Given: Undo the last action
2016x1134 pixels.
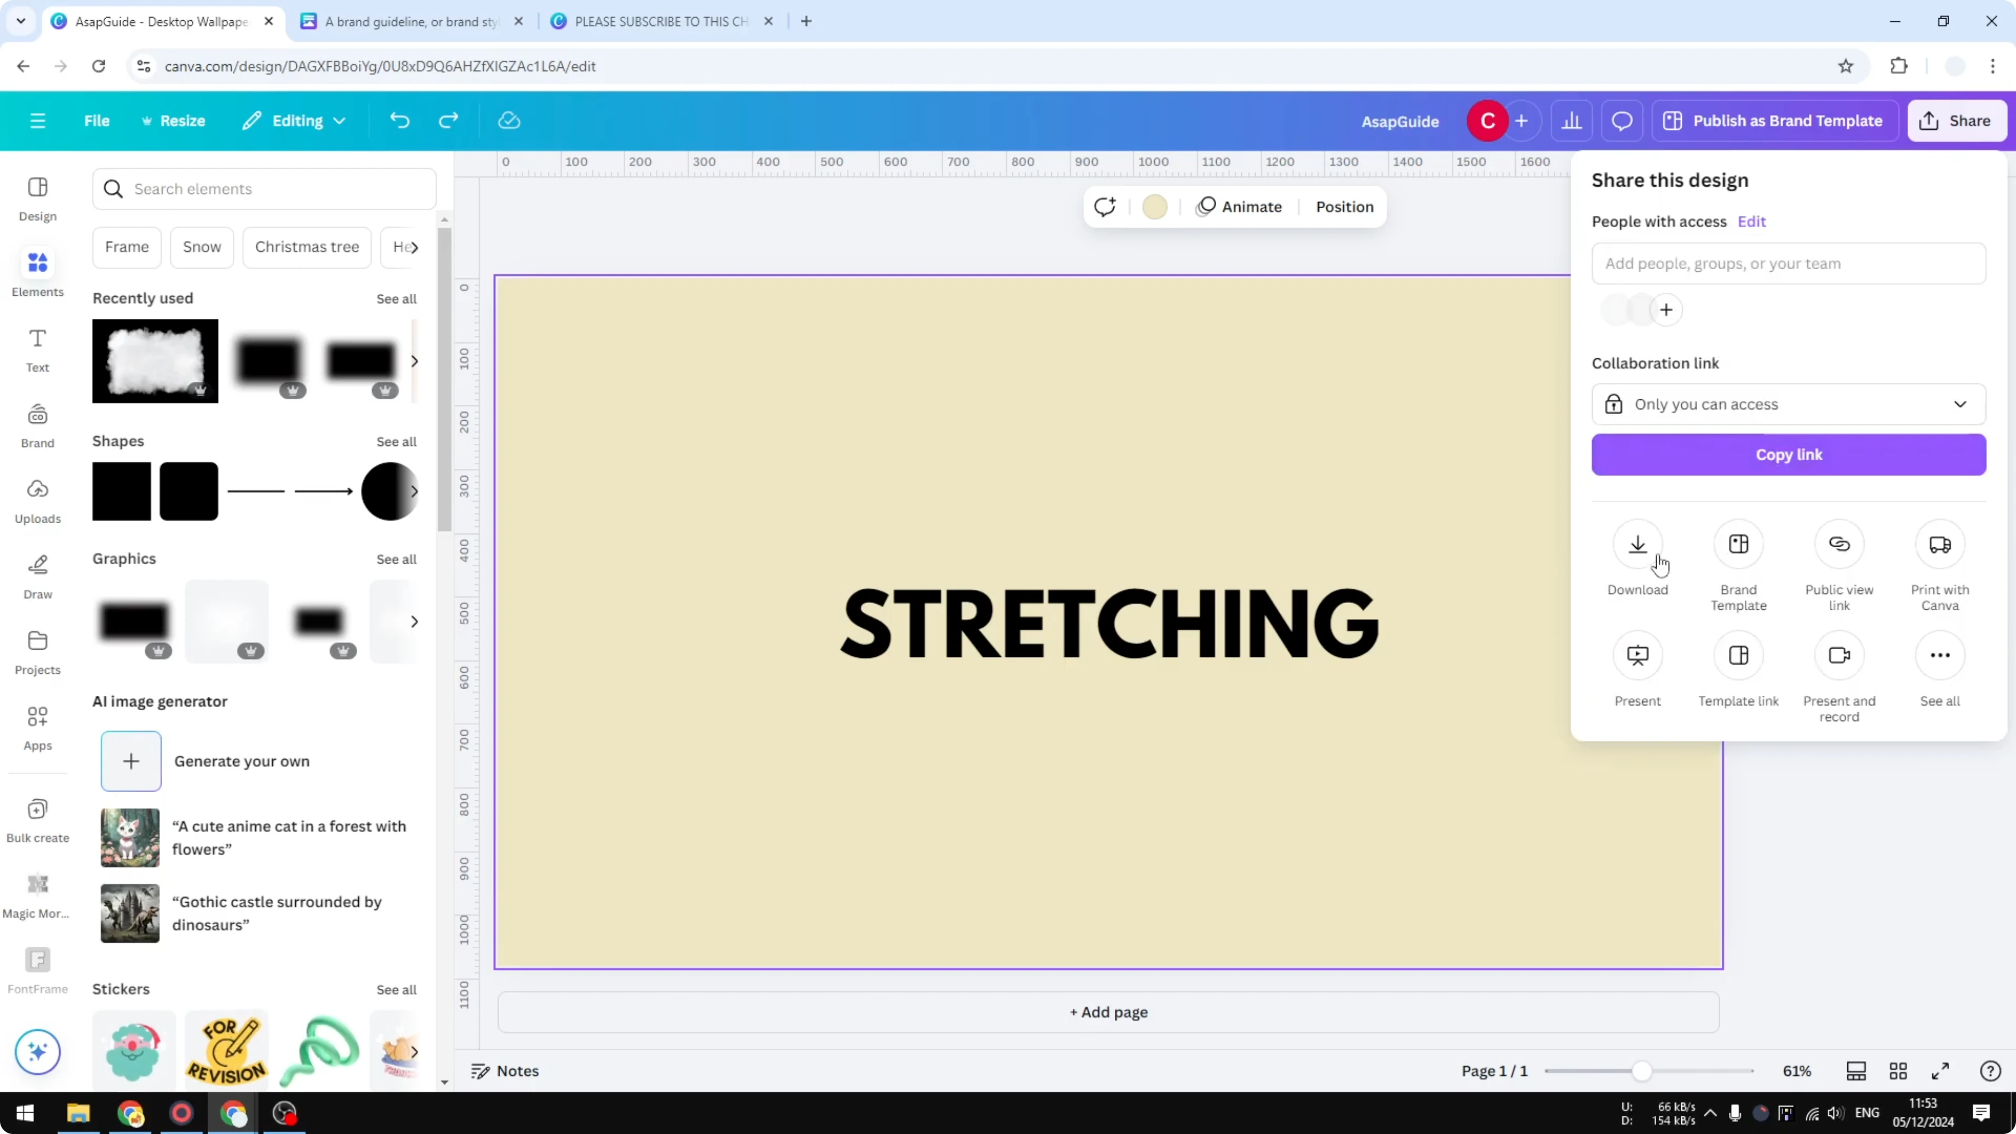Looking at the screenshot, I should coord(399,121).
